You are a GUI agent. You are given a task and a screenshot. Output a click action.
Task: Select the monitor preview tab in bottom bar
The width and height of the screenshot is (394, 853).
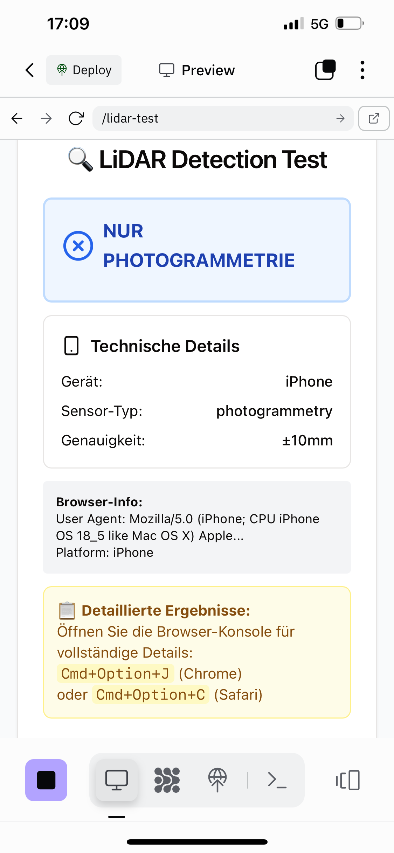click(117, 780)
